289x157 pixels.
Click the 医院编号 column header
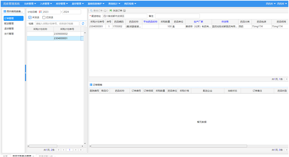pyautogui.click(x=94, y=91)
